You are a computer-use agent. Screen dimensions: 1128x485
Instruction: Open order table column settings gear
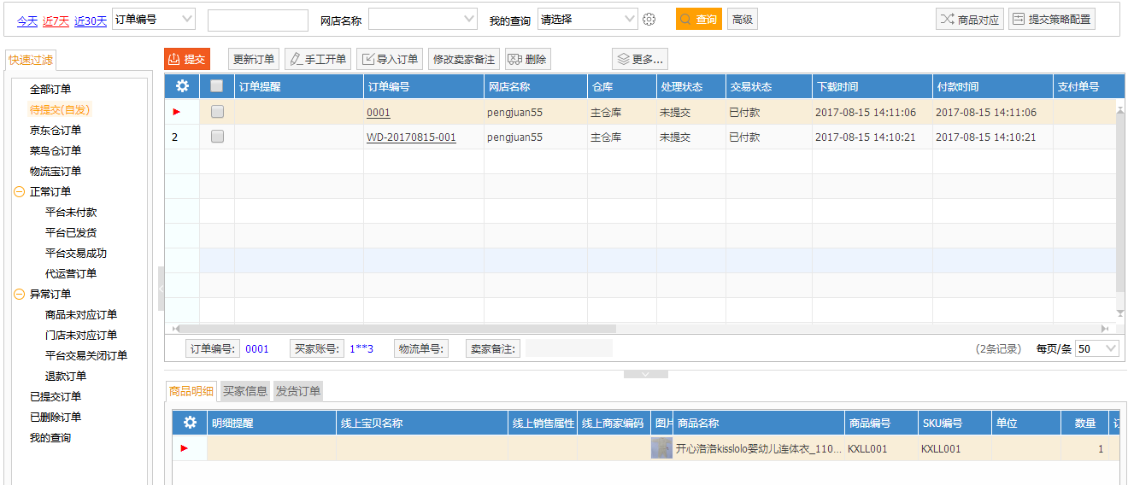tap(182, 86)
